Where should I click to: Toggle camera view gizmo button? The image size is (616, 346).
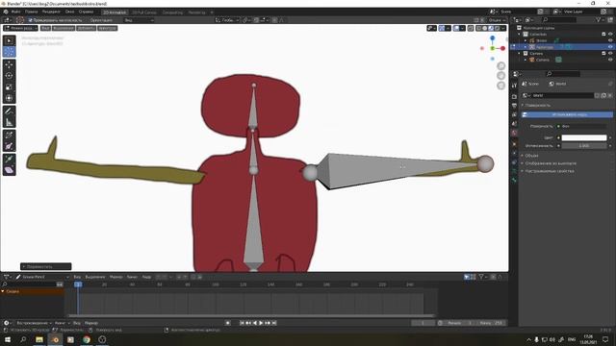tap(500, 86)
